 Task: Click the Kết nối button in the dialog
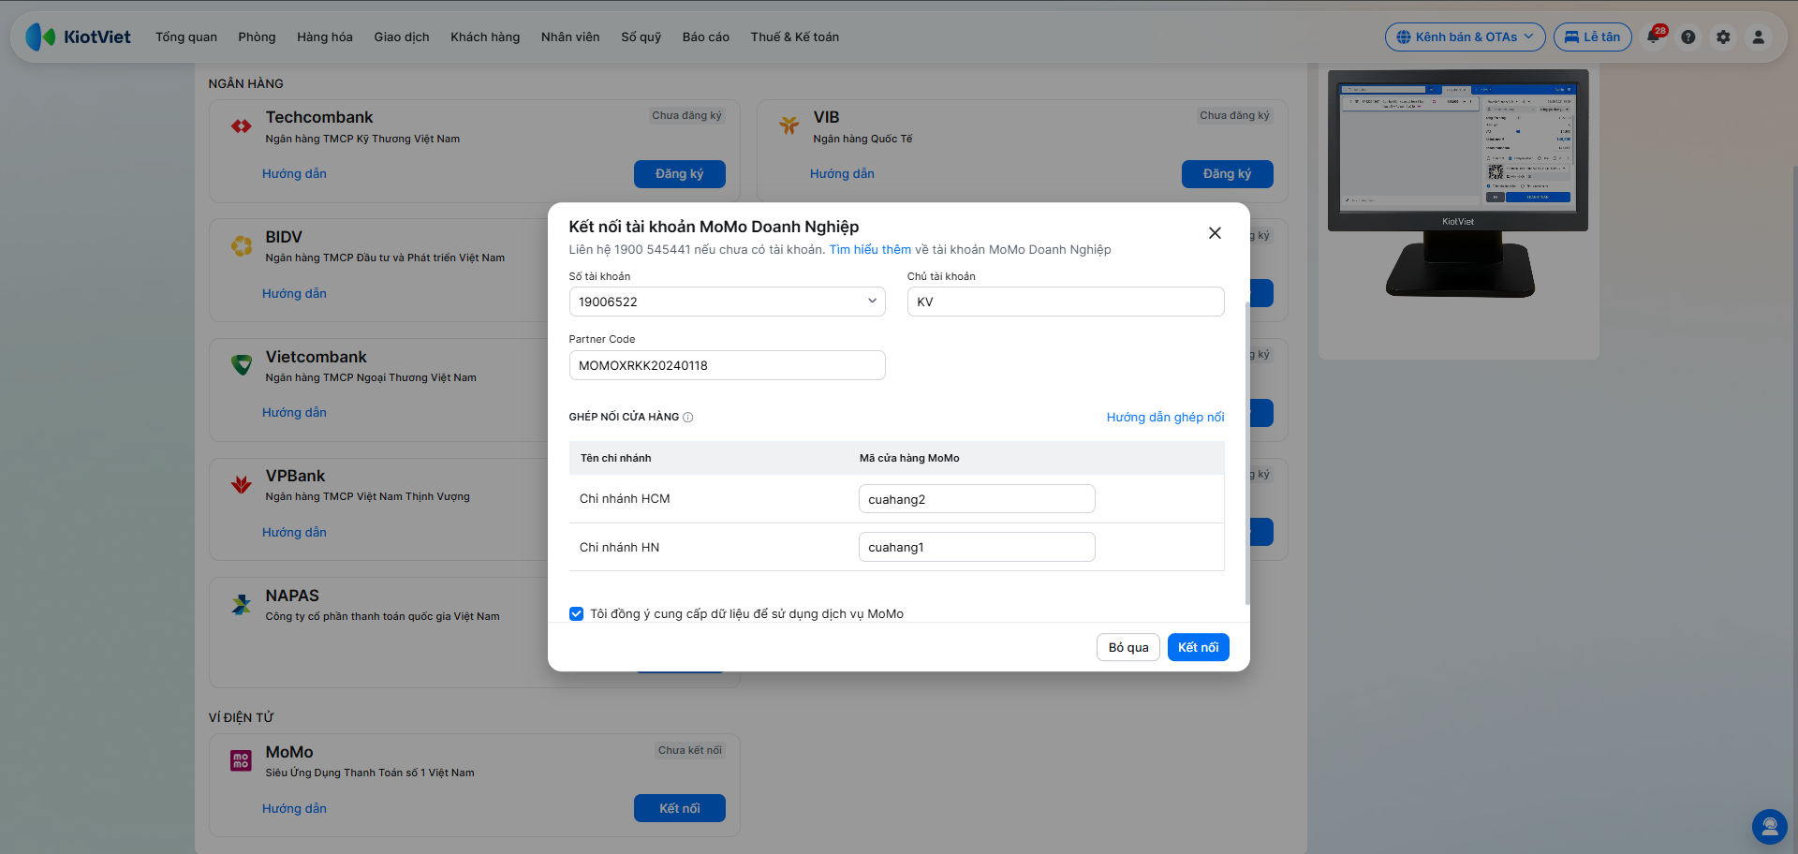(1199, 647)
